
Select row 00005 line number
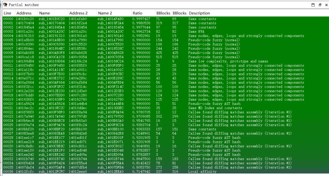[x=8, y=40]
